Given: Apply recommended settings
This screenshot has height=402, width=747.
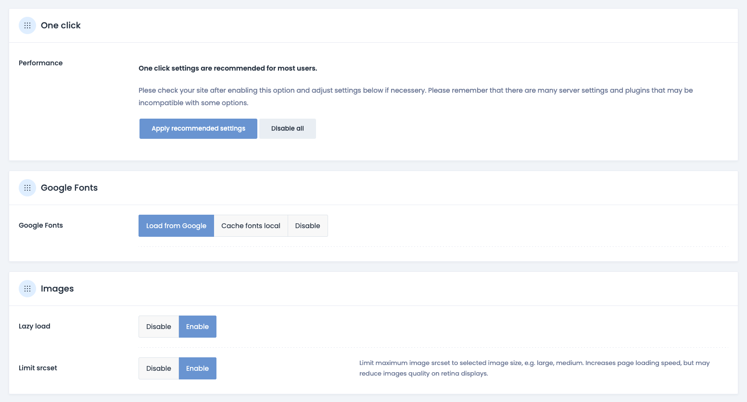Looking at the screenshot, I should pos(198,129).
